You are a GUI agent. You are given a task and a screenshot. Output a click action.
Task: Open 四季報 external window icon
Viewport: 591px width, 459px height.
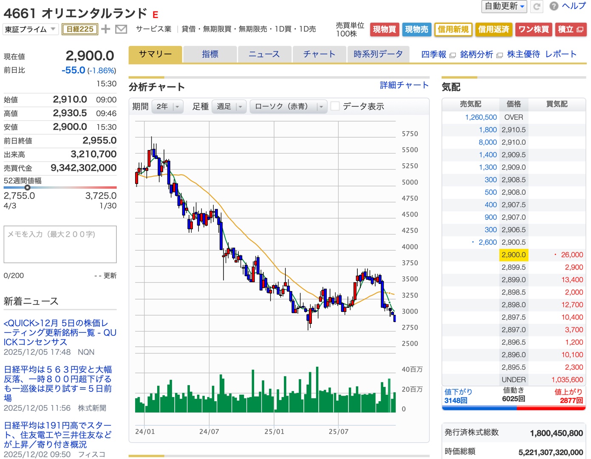pos(452,55)
